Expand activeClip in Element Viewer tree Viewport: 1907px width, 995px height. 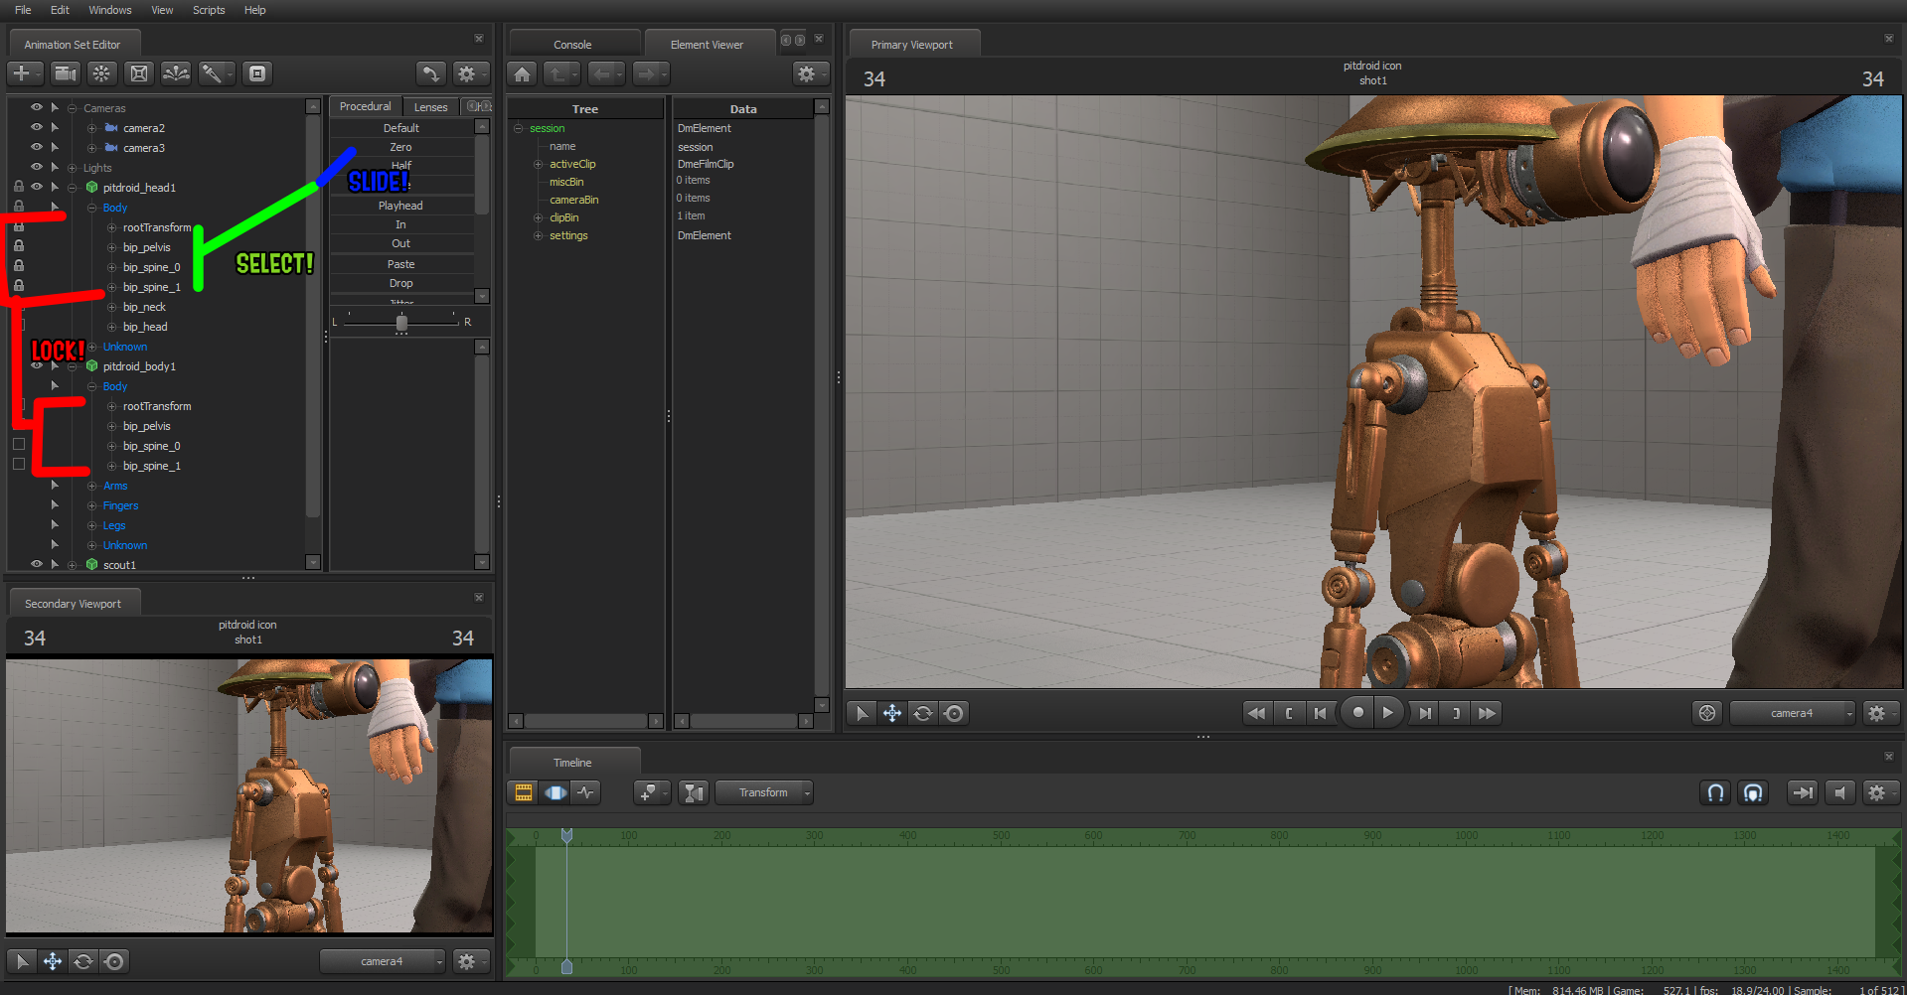(x=539, y=164)
